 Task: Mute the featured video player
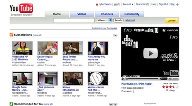[x=170, y=79]
